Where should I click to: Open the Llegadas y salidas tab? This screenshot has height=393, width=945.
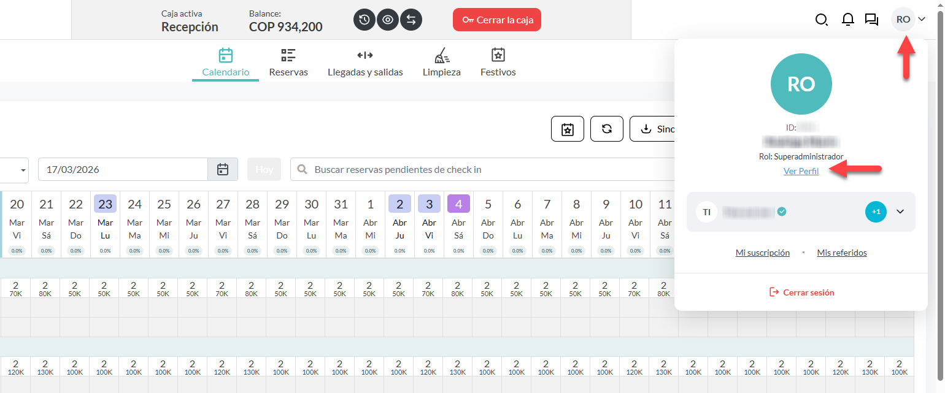click(x=365, y=63)
